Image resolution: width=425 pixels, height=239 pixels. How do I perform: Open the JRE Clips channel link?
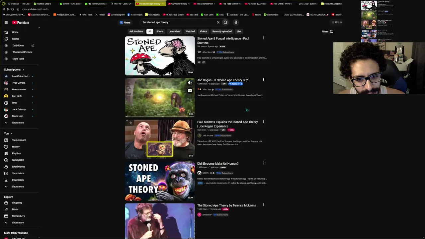[207, 90]
